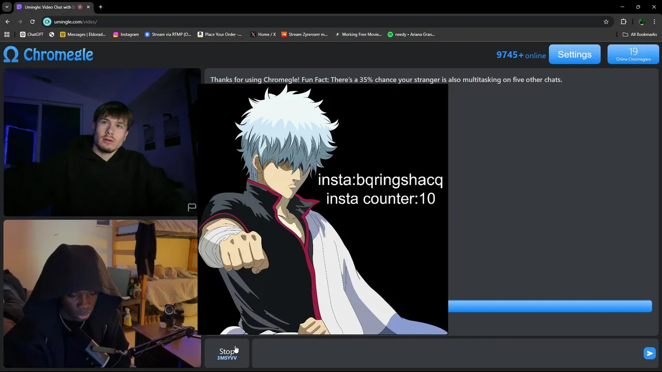Open the Settings button
662x372 pixels.
pos(575,54)
